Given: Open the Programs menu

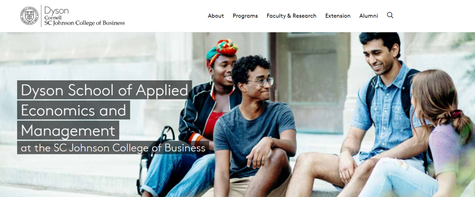Looking at the screenshot, I should tap(245, 16).
